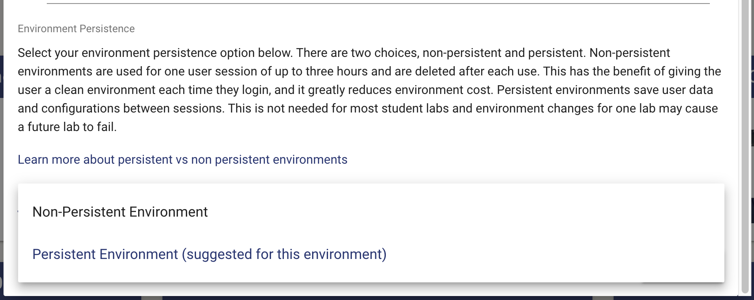Follow the persistent vs non persistent environments hyperlink

click(x=182, y=159)
